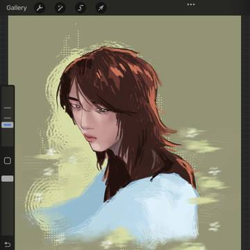
Task: Open the three-dot options at top
Action: click(x=191, y=4)
